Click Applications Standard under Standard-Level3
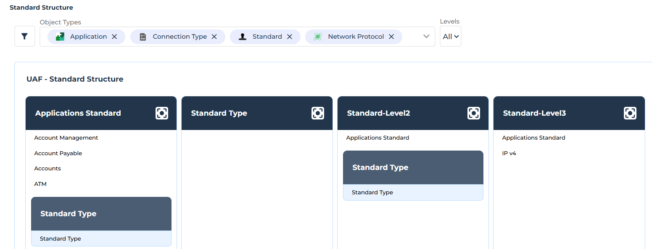The image size is (652, 249). [x=533, y=138]
